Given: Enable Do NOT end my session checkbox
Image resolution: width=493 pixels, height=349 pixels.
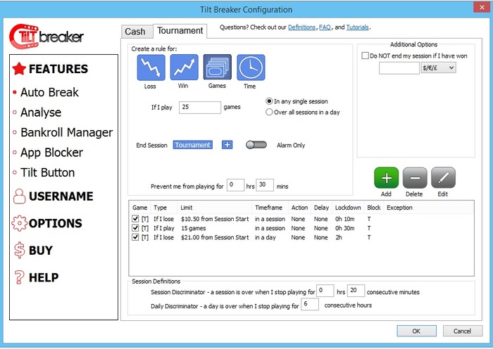Looking at the screenshot, I should point(365,56).
